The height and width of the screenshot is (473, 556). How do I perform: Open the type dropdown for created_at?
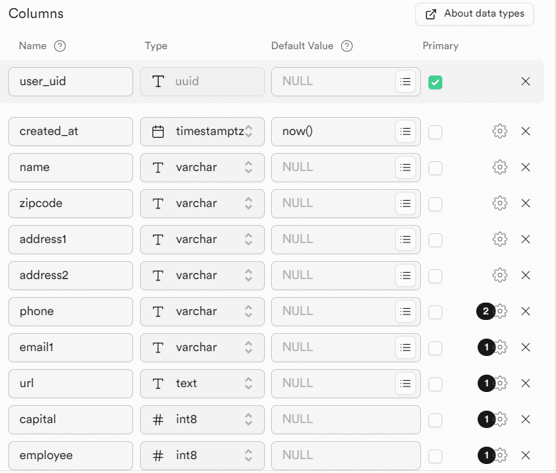[x=202, y=132]
